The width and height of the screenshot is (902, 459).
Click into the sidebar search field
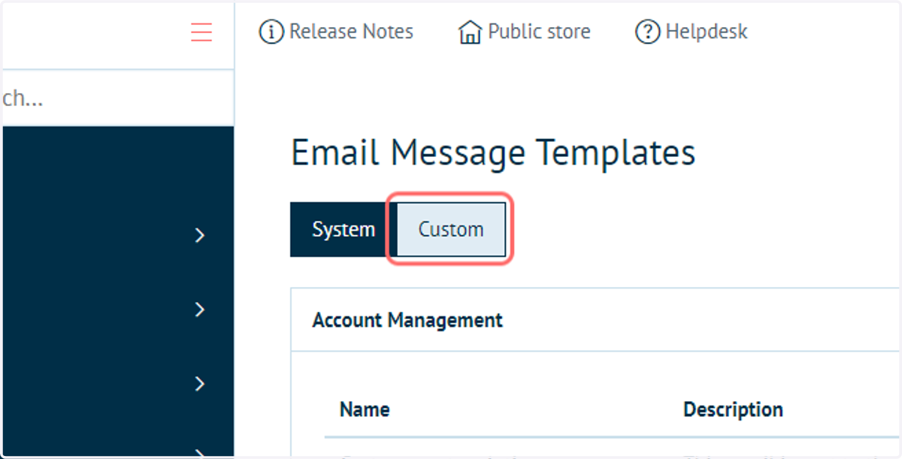coord(118,98)
